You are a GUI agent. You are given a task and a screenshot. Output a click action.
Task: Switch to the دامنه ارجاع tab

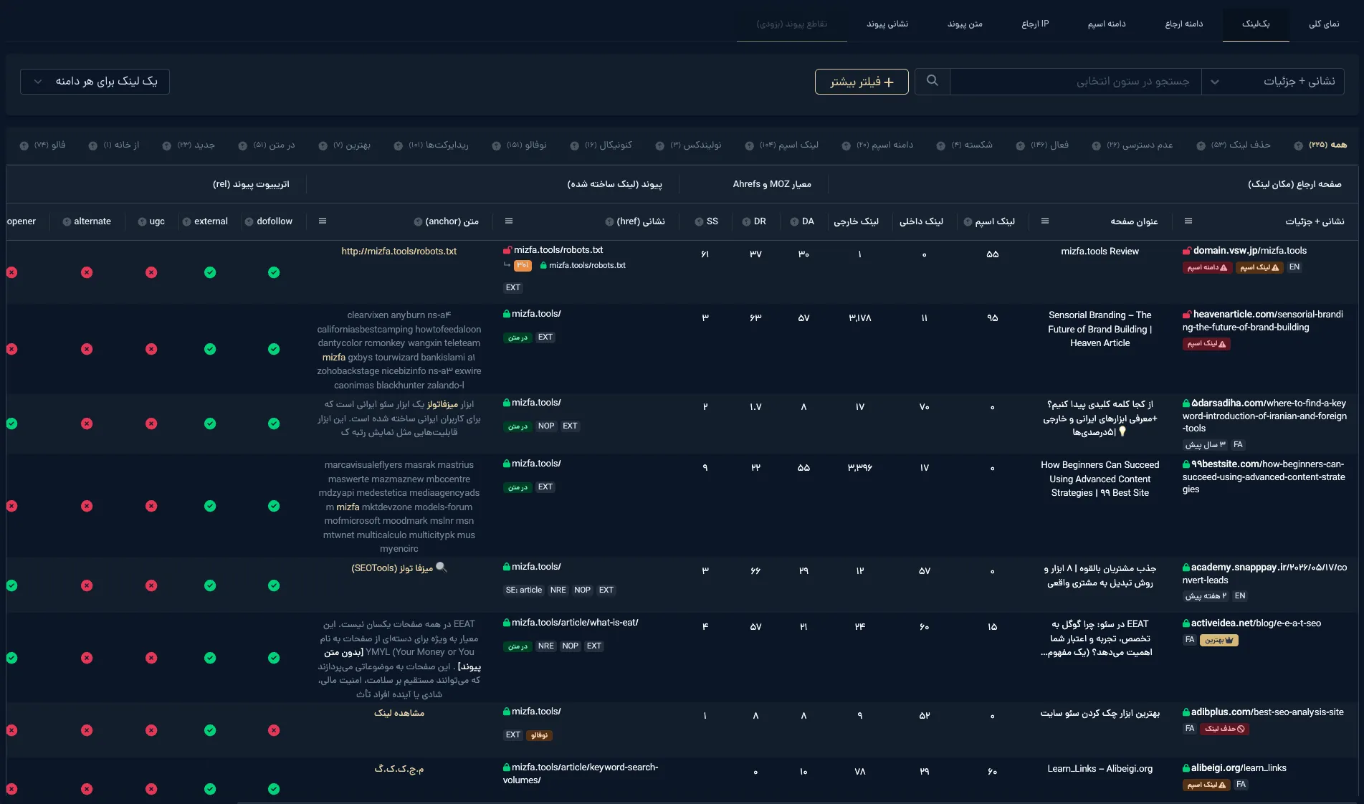coord(1184,24)
